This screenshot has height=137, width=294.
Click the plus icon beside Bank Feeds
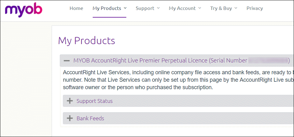pyautogui.click(x=70, y=118)
